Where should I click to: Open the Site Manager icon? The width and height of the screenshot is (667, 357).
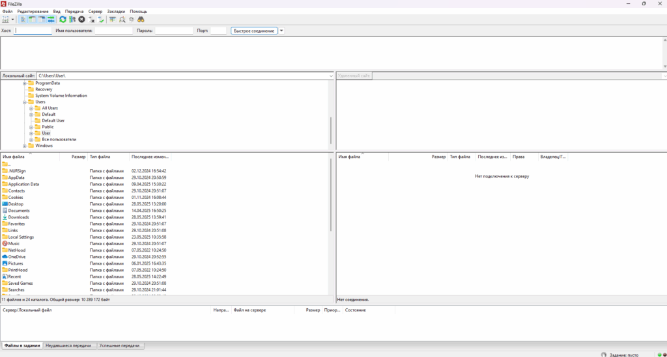(6, 20)
